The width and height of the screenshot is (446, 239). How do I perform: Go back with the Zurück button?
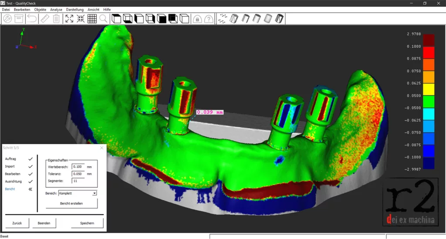coord(17,223)
